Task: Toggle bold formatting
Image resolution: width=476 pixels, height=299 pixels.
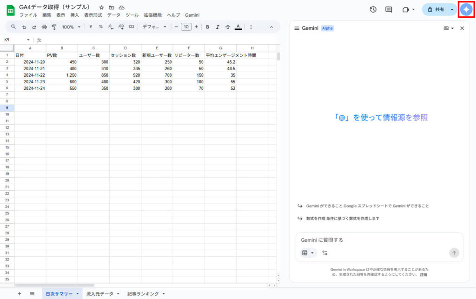Action: tap(207, 27)
